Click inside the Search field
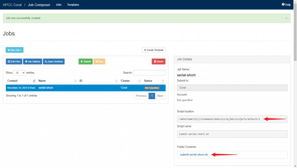 (x=149, y=72)
